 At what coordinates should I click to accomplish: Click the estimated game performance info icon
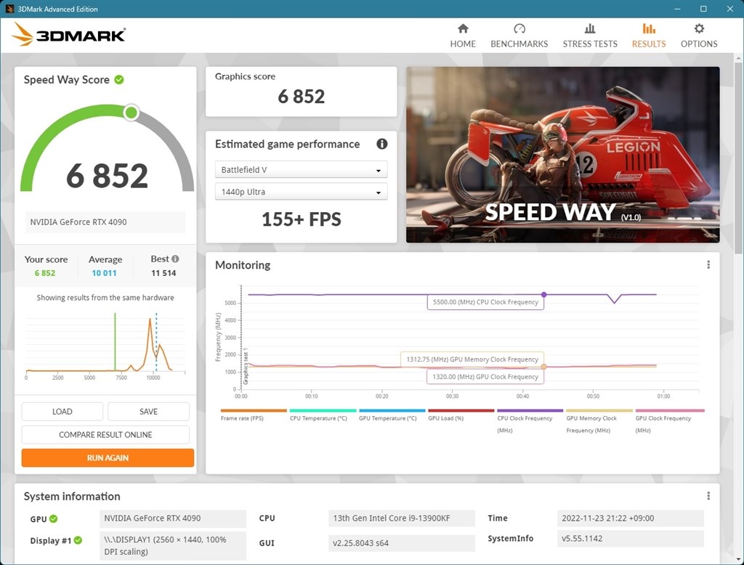tap(382, 144)
